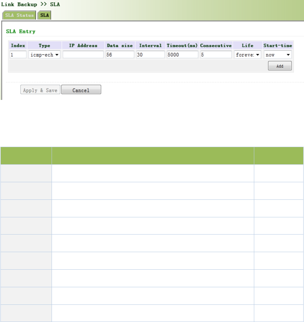Click the Index input field
The image size is (304, 322).
point(18,55)
